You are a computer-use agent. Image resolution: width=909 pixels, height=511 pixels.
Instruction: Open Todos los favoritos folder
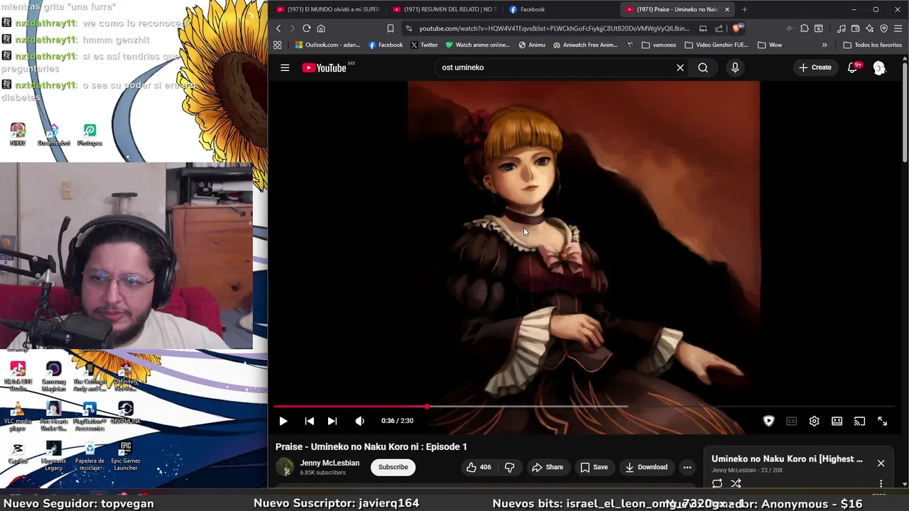(872, 45)
